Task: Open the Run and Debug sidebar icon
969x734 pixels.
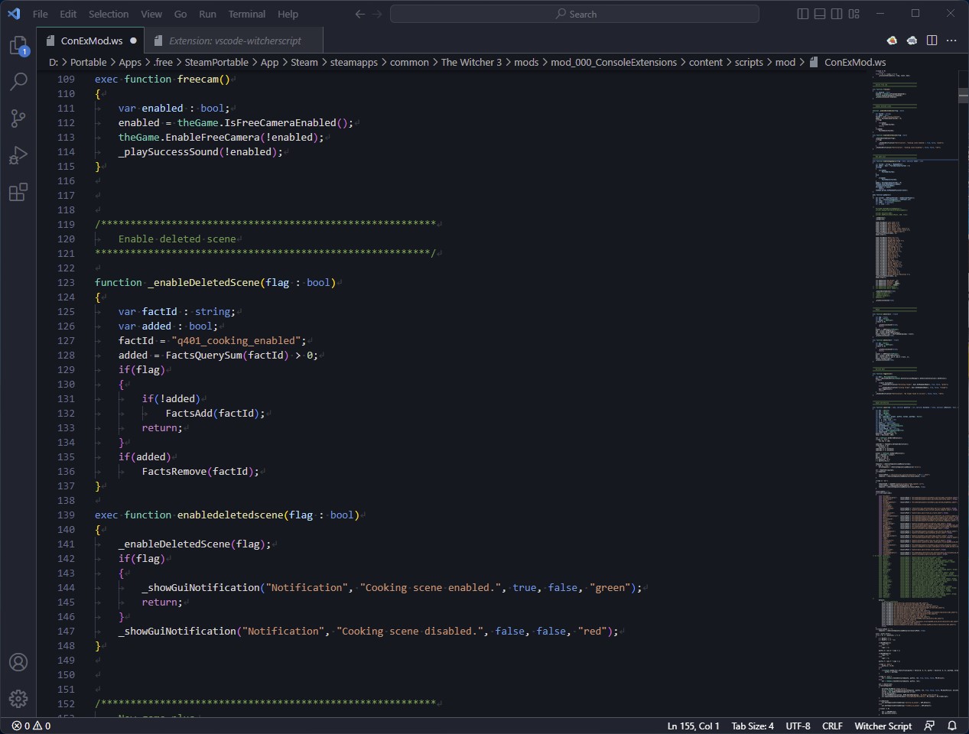Action: tap(18, 155)
